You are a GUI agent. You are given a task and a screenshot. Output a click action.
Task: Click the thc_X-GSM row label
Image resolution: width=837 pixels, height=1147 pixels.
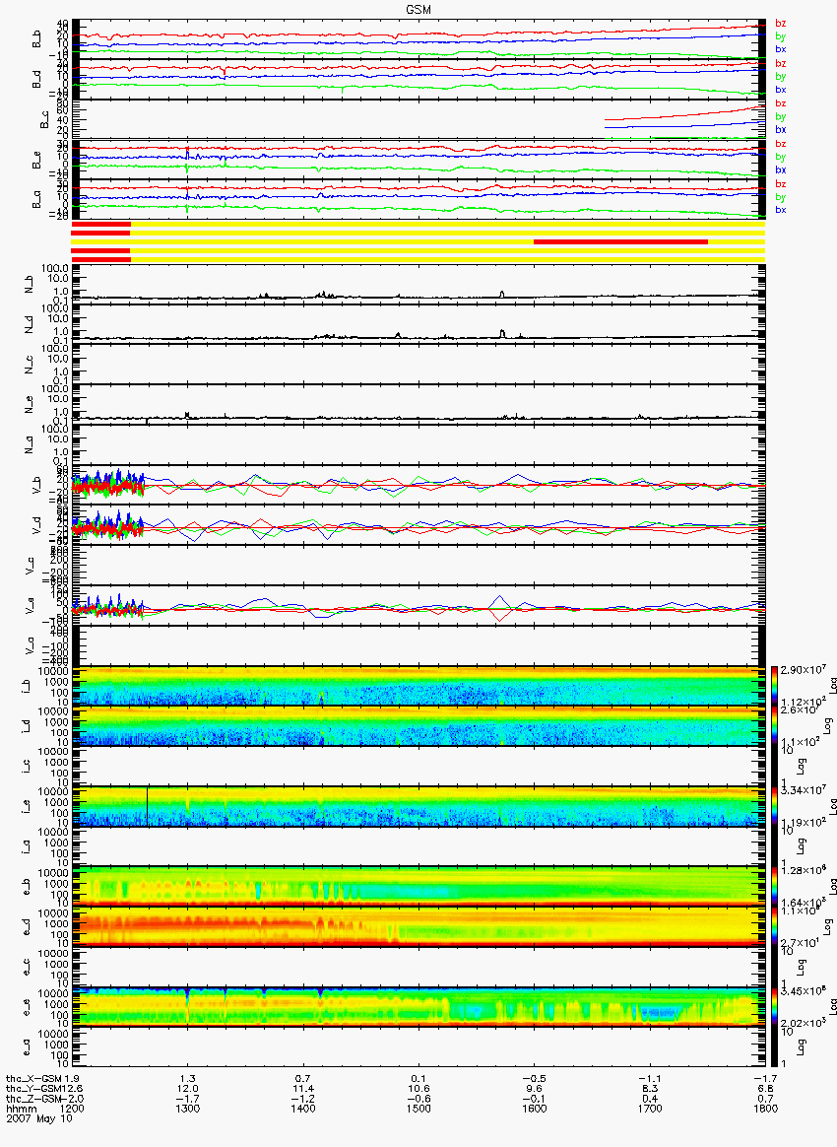point(33,1079)
